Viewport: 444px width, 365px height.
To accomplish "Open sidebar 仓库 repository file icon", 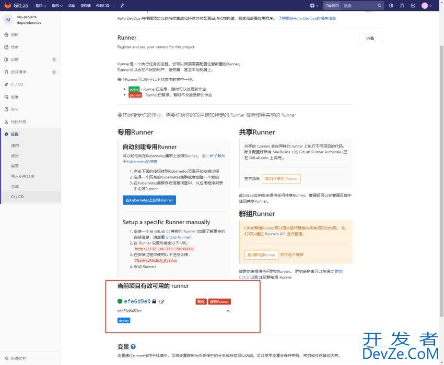I will tap(6, 47).
